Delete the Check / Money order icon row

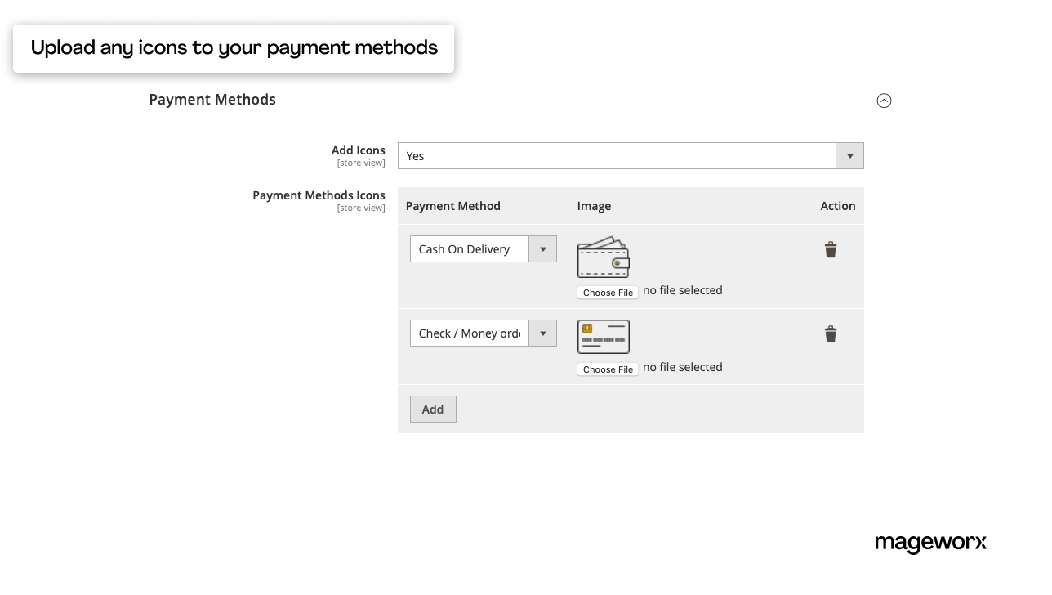click(831, 333)
